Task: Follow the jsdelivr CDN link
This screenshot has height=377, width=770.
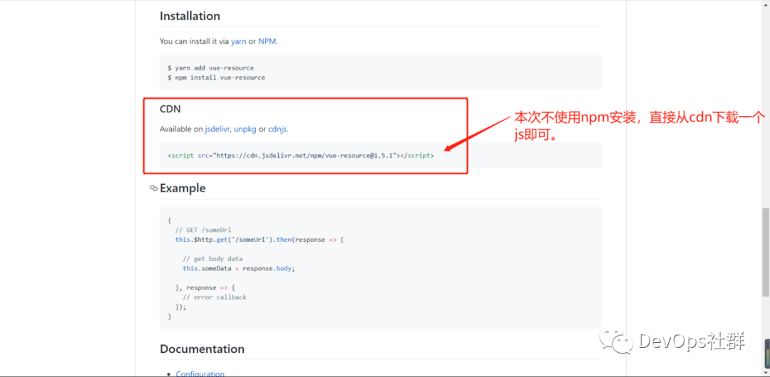Action: [x=217, y=129]
